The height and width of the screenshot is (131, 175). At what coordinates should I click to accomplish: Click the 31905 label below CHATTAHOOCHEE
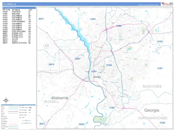pyautogui.click(x=162, y=123)
